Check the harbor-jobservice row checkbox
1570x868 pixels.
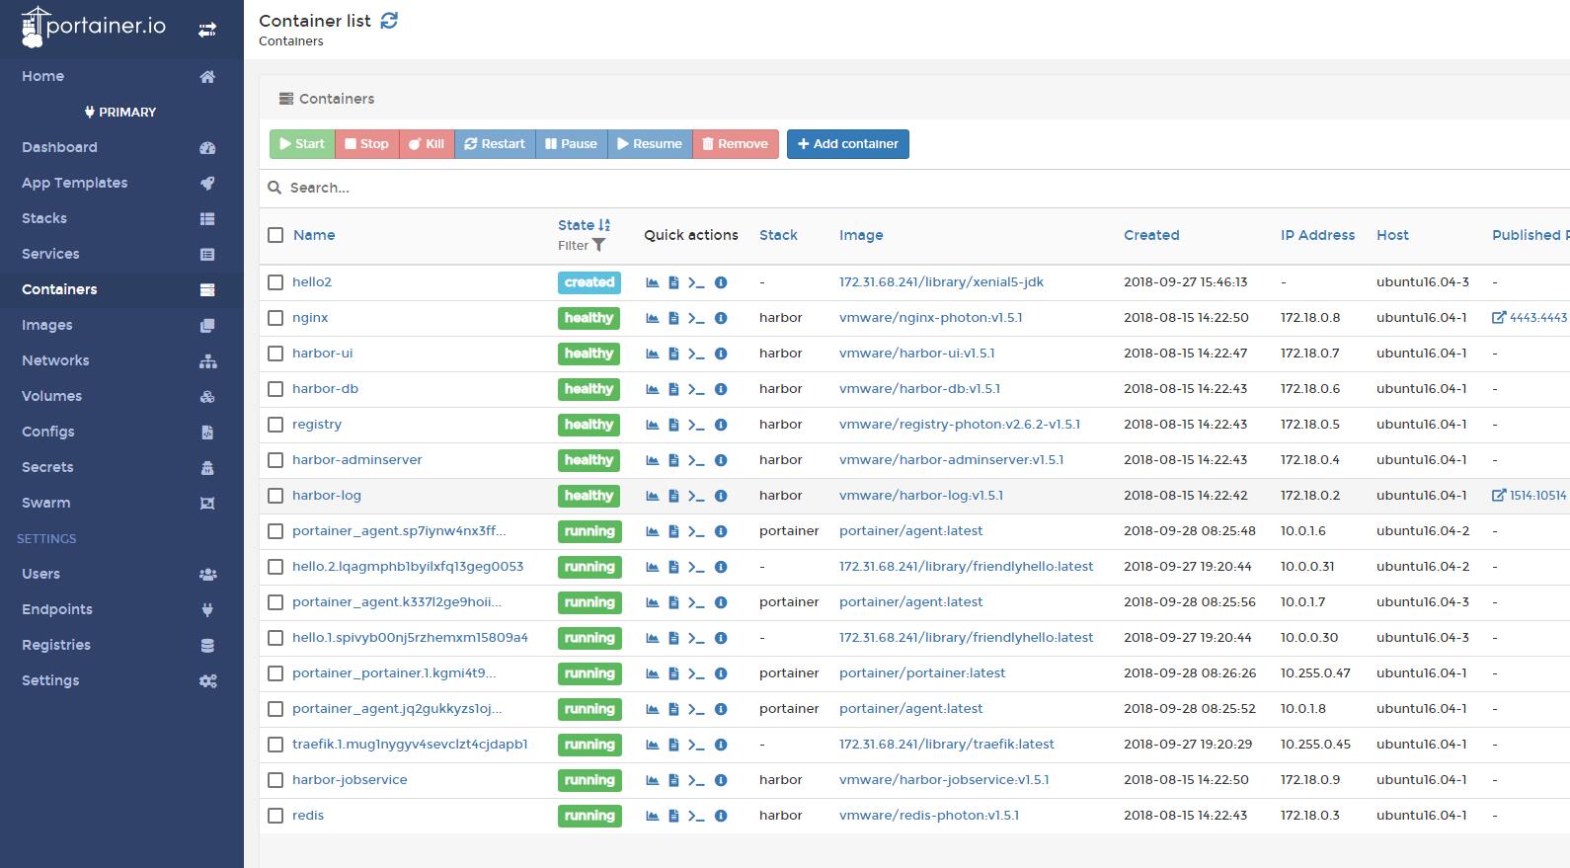click(x=275, y=780)
